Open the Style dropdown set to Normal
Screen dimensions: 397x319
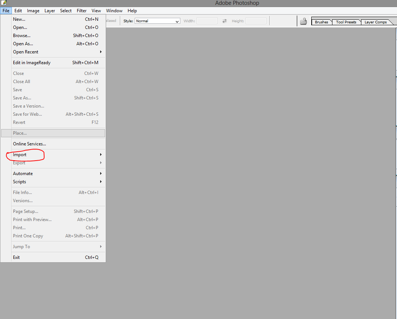coord(157,21)
